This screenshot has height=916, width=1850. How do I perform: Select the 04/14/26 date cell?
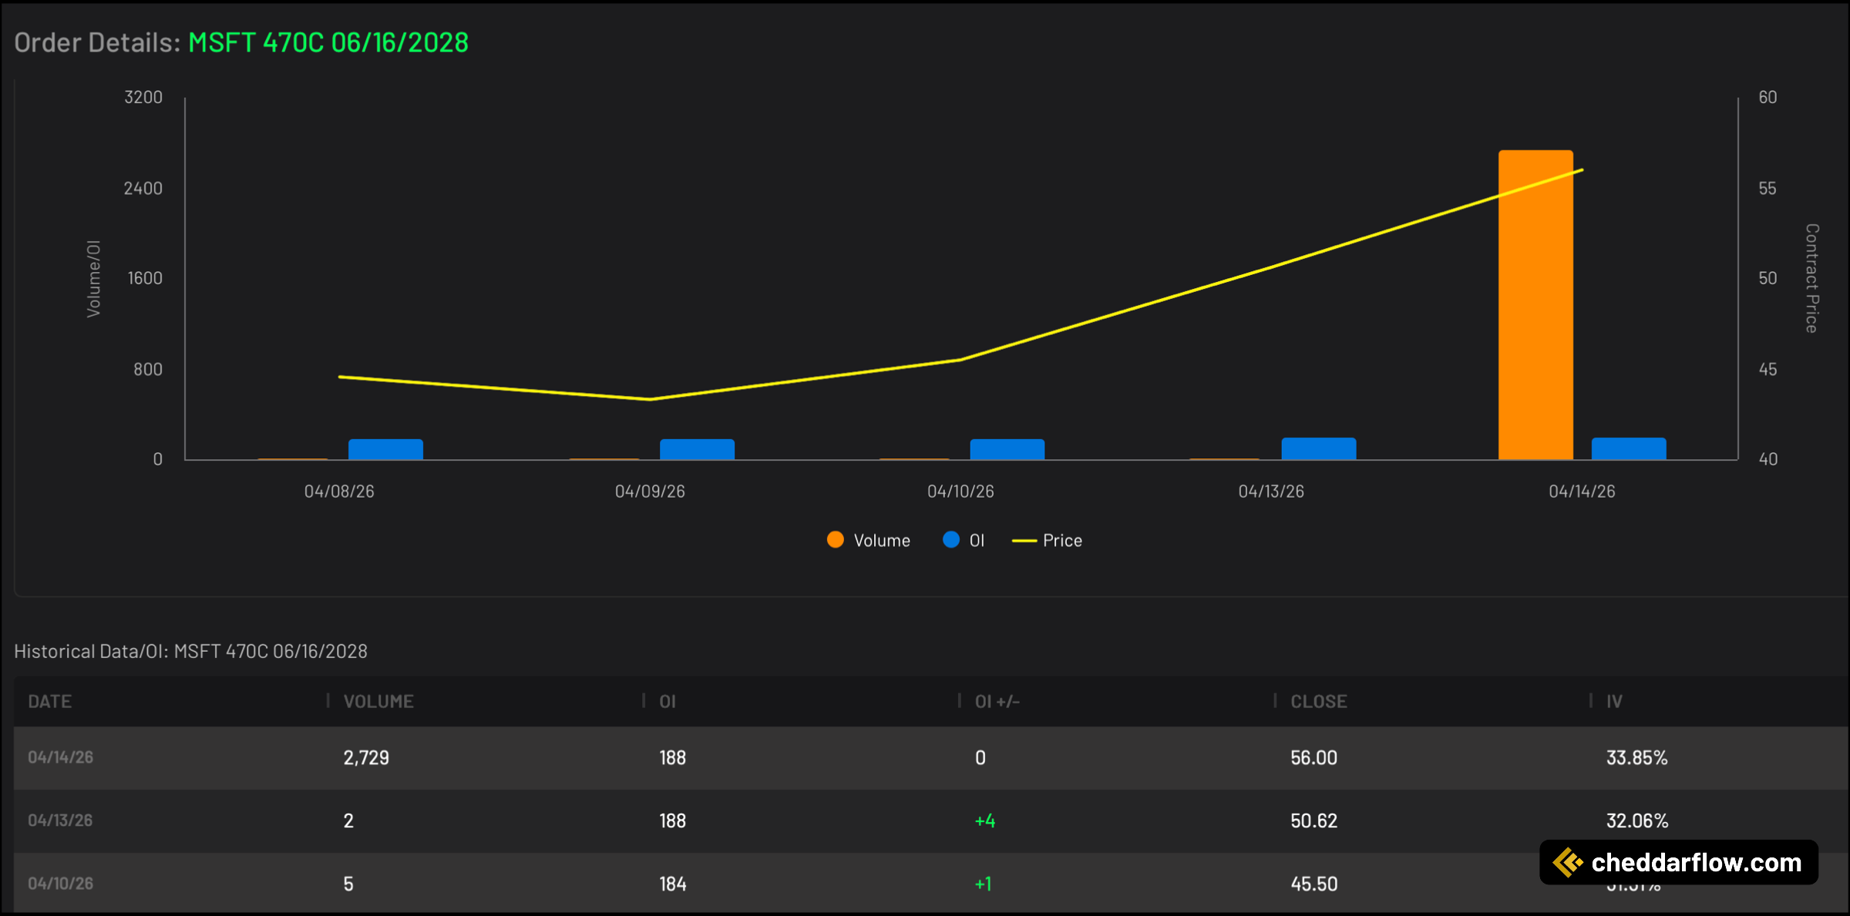click(60, 757)
